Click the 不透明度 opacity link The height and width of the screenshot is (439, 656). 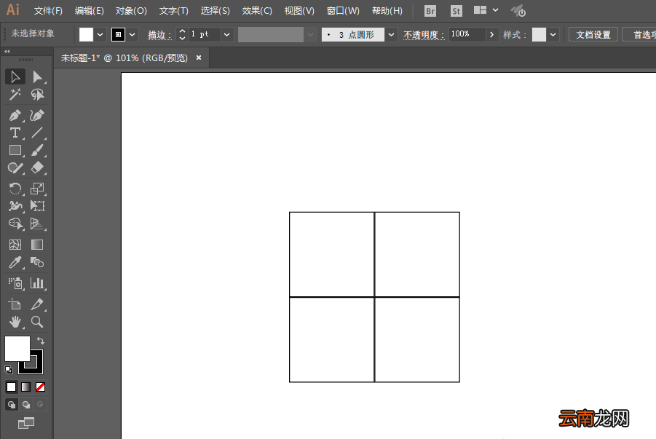click(x=423, y=35)
